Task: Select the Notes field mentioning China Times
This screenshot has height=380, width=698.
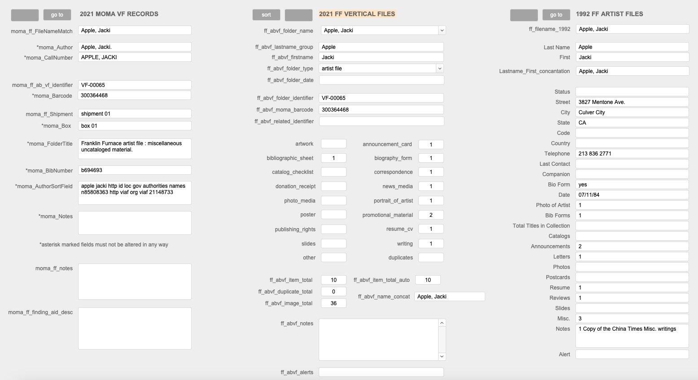Action: click(x=632, y=336)
